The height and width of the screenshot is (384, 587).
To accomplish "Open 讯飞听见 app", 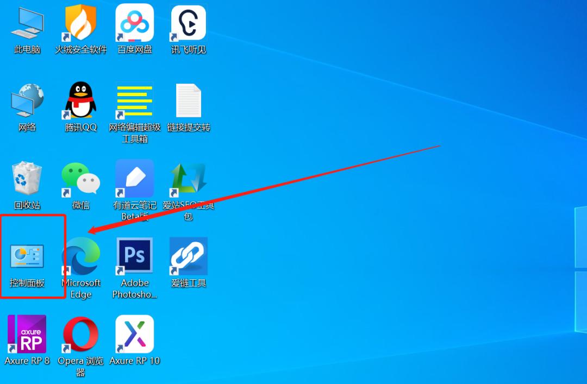I will 188,23.
